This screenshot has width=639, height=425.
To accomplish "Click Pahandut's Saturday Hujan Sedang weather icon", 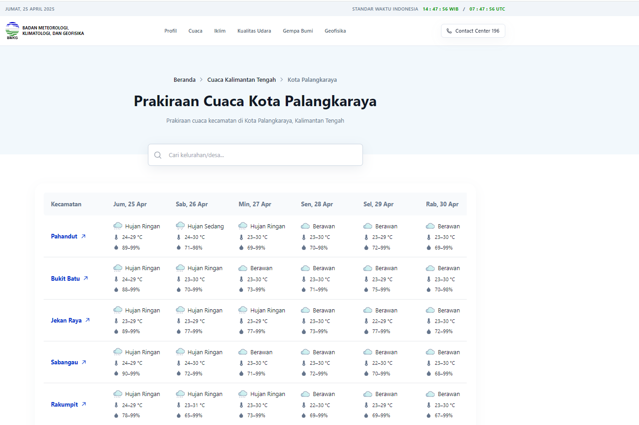I will (181, 226).
